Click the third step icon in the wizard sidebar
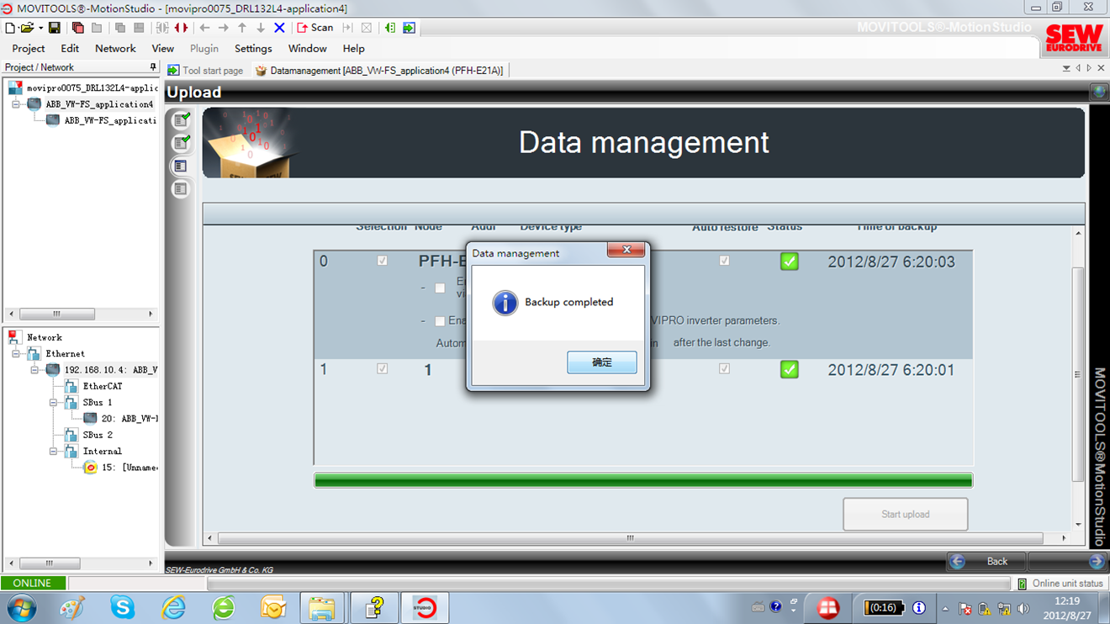The width and height of the screenshot is (1110, 624). point(181,167)
